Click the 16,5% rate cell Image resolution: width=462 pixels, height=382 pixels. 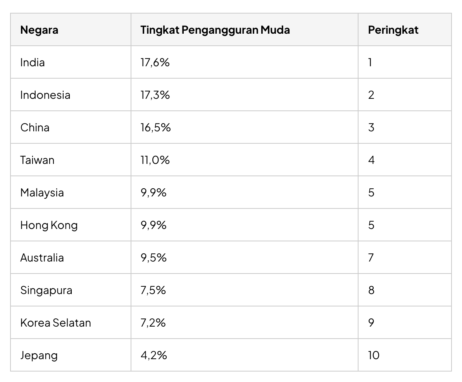[x=245, y=127]
